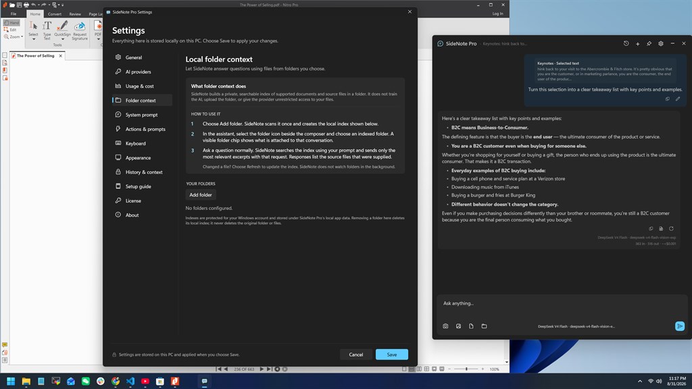
Task: Open the About section
Action: (142, 215)
